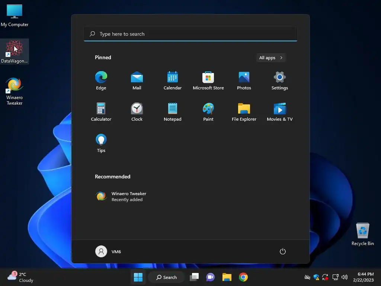Image resolution: width=381 pixels, height=286 pixels.
Task: Open pinned File Explorer in Start menu
Action: [244, 112]
